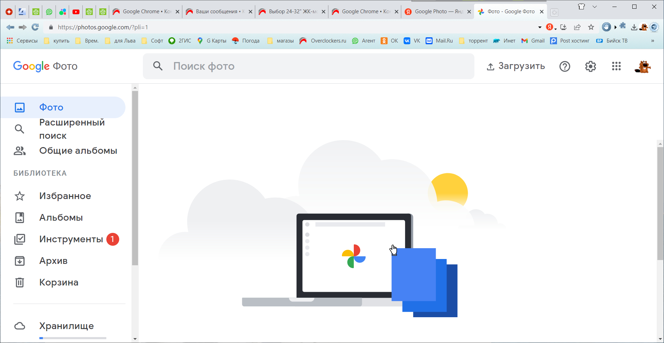
Task: Open the G Карты bookmark
Action: click(212, 41)
